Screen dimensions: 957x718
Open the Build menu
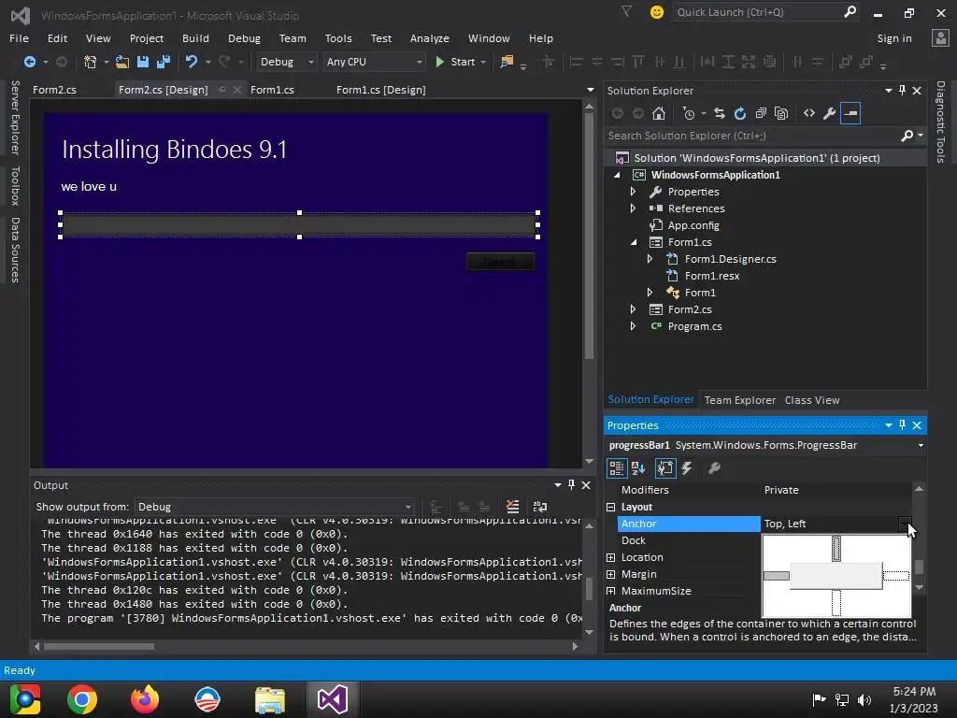[x=195, y=37]
